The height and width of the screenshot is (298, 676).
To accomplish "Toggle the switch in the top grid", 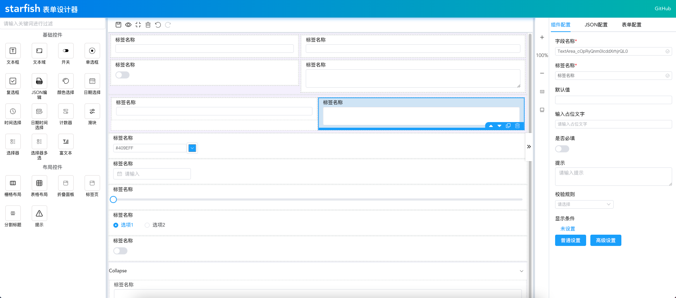I will (123, 75).
